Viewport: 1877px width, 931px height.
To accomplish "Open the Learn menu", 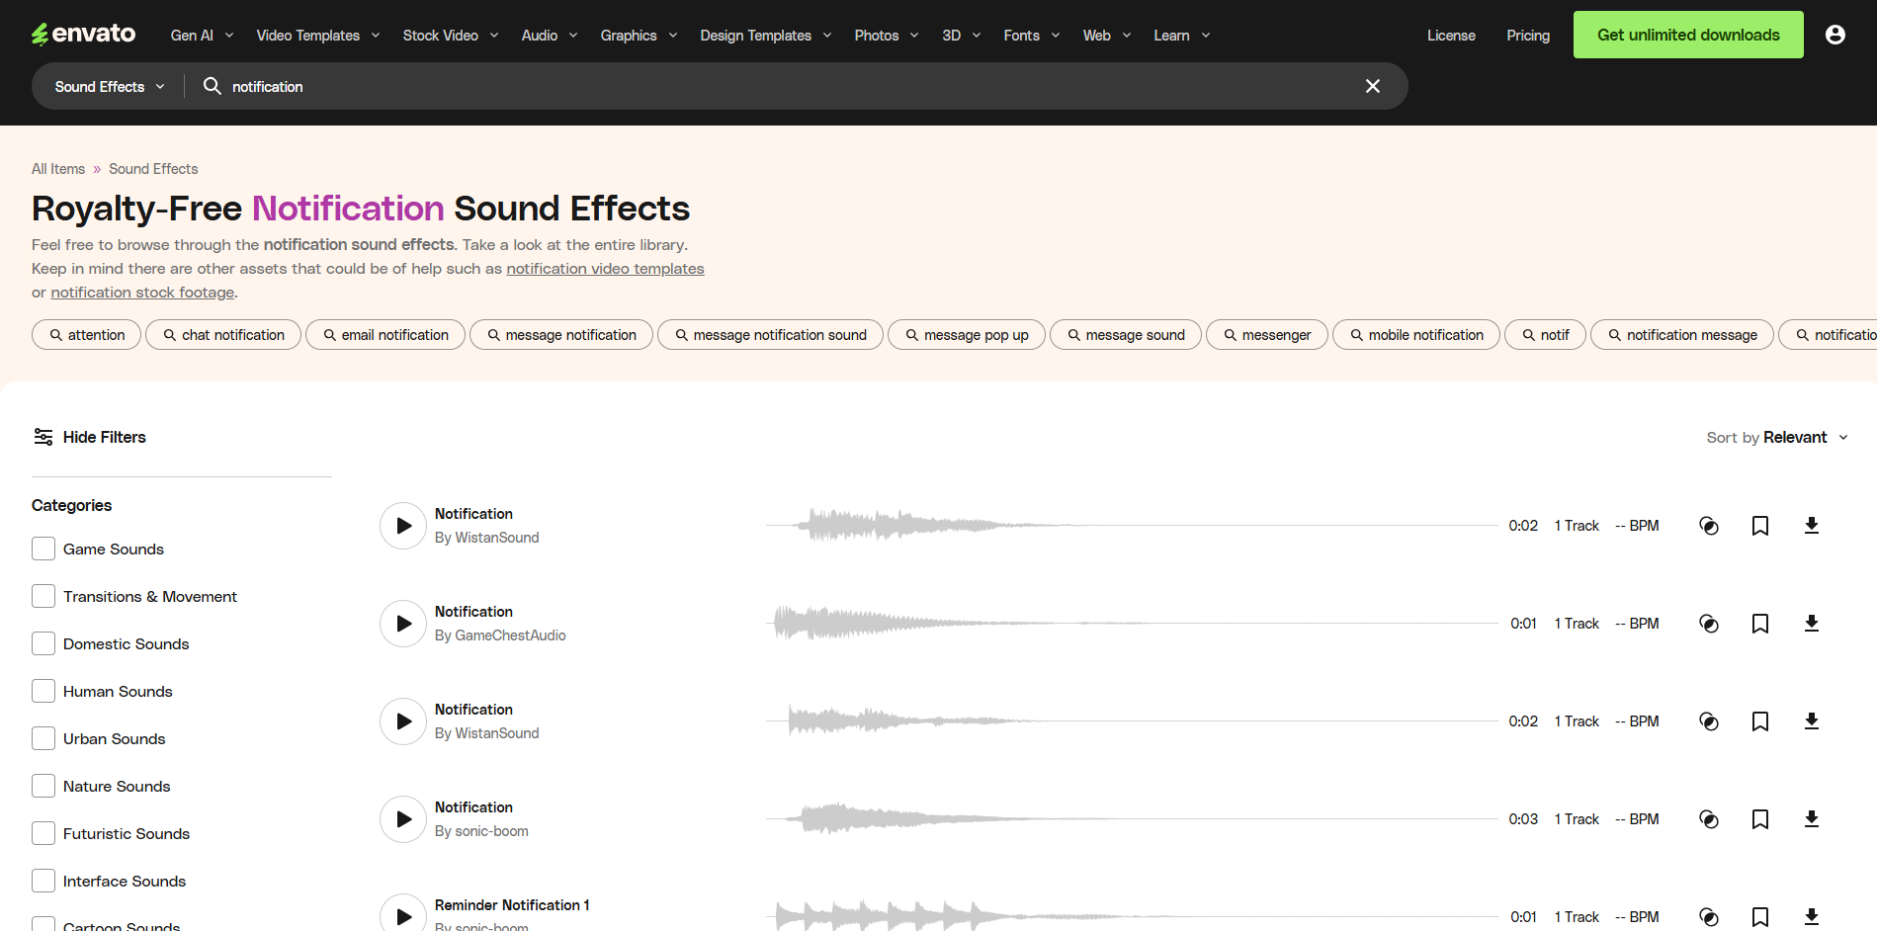I will click(x=1180, y=35).
